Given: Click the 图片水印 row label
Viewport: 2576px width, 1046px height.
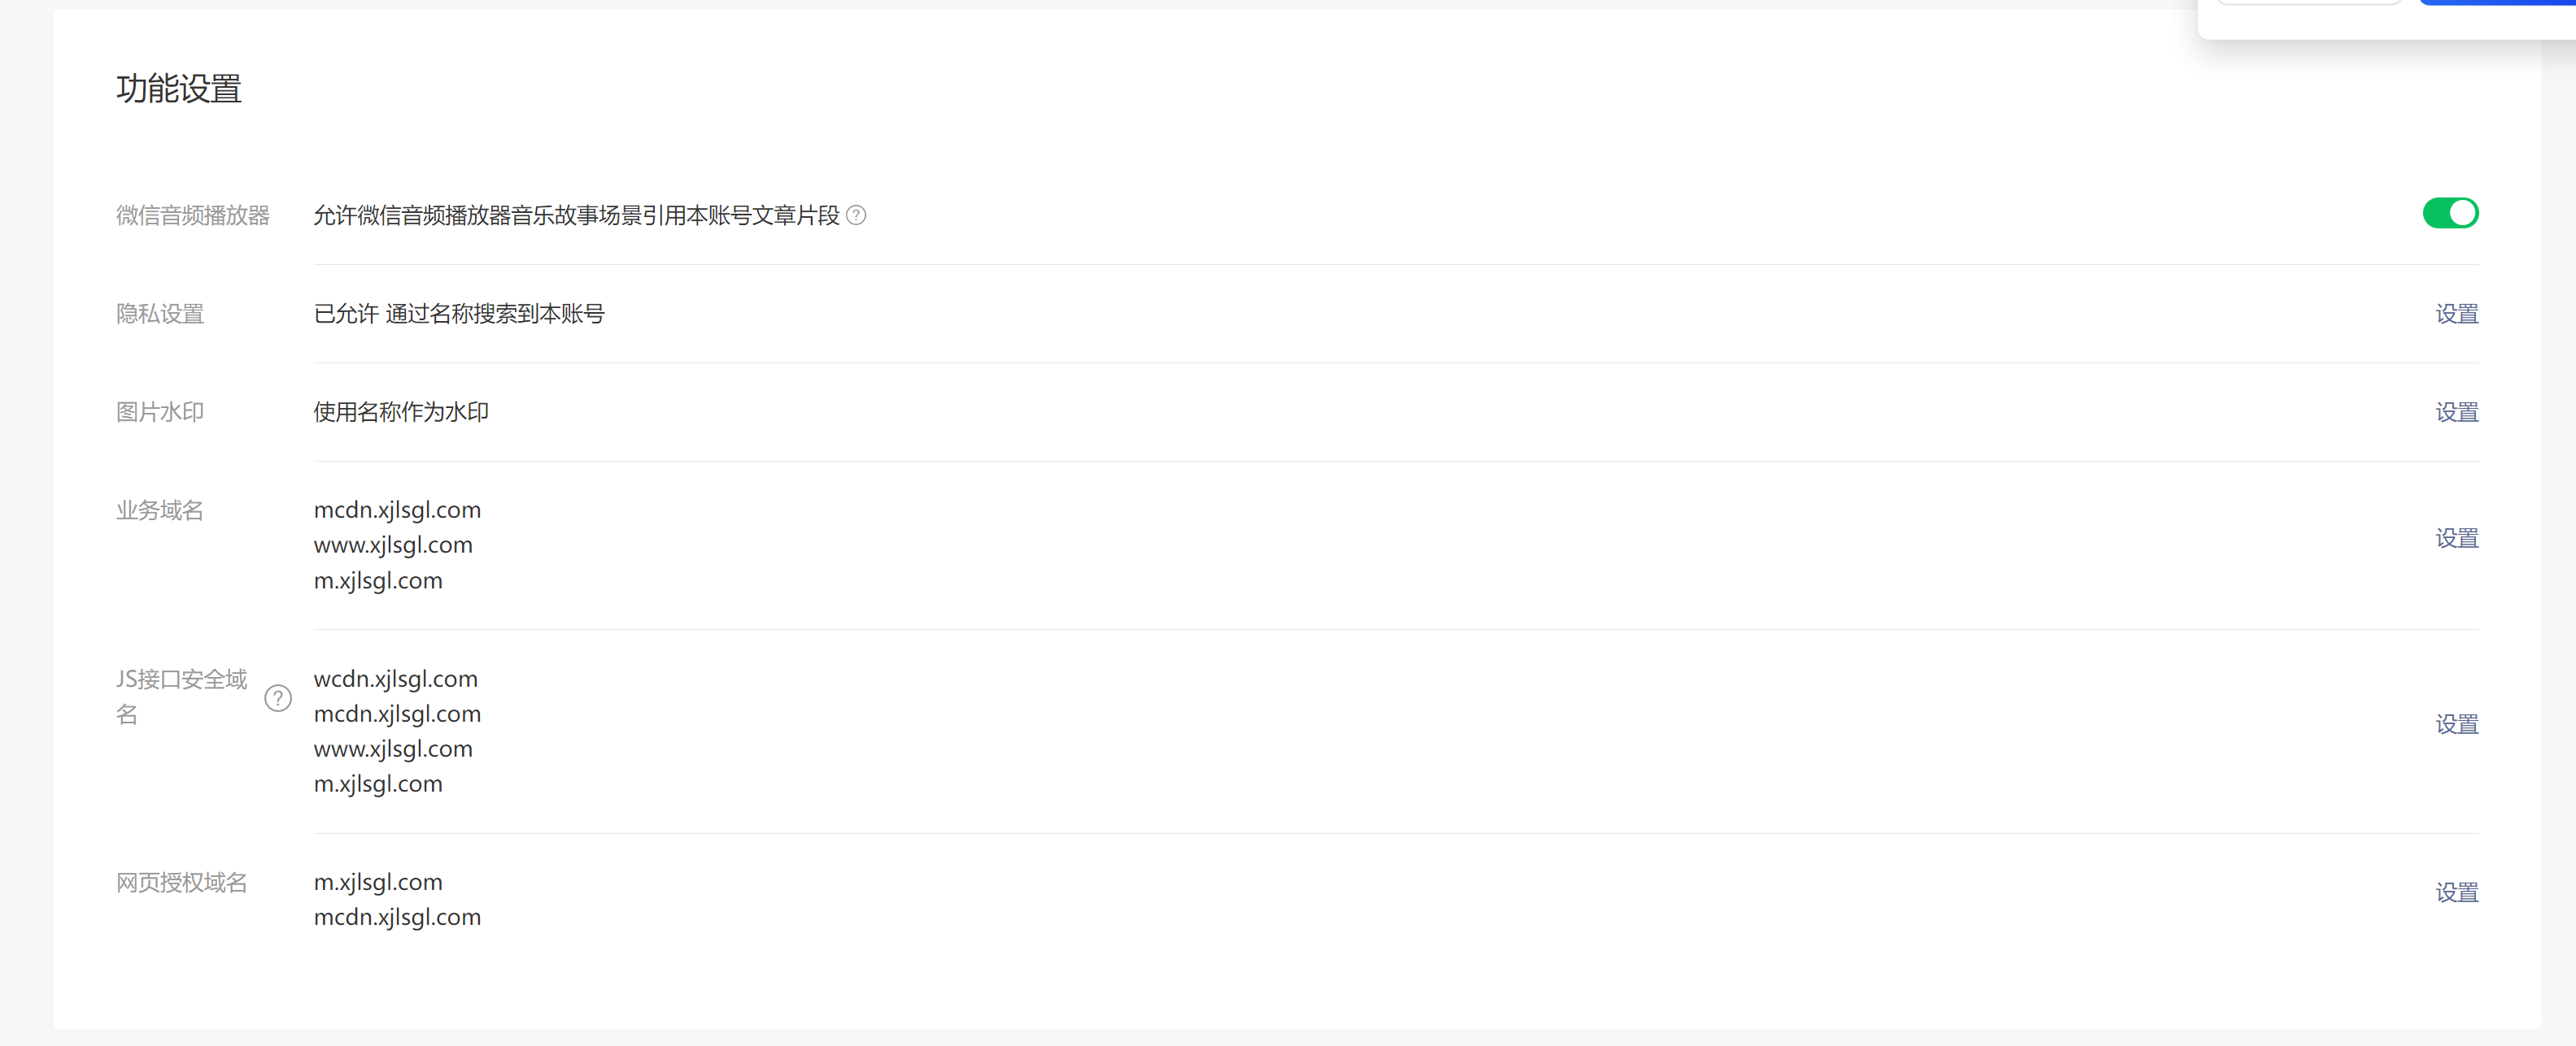Looking at the screenshot, I should 160,411.
